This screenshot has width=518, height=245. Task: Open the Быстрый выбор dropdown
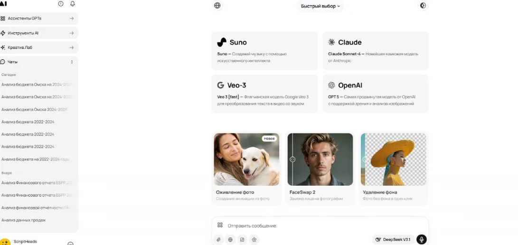[x=320, y=6]
